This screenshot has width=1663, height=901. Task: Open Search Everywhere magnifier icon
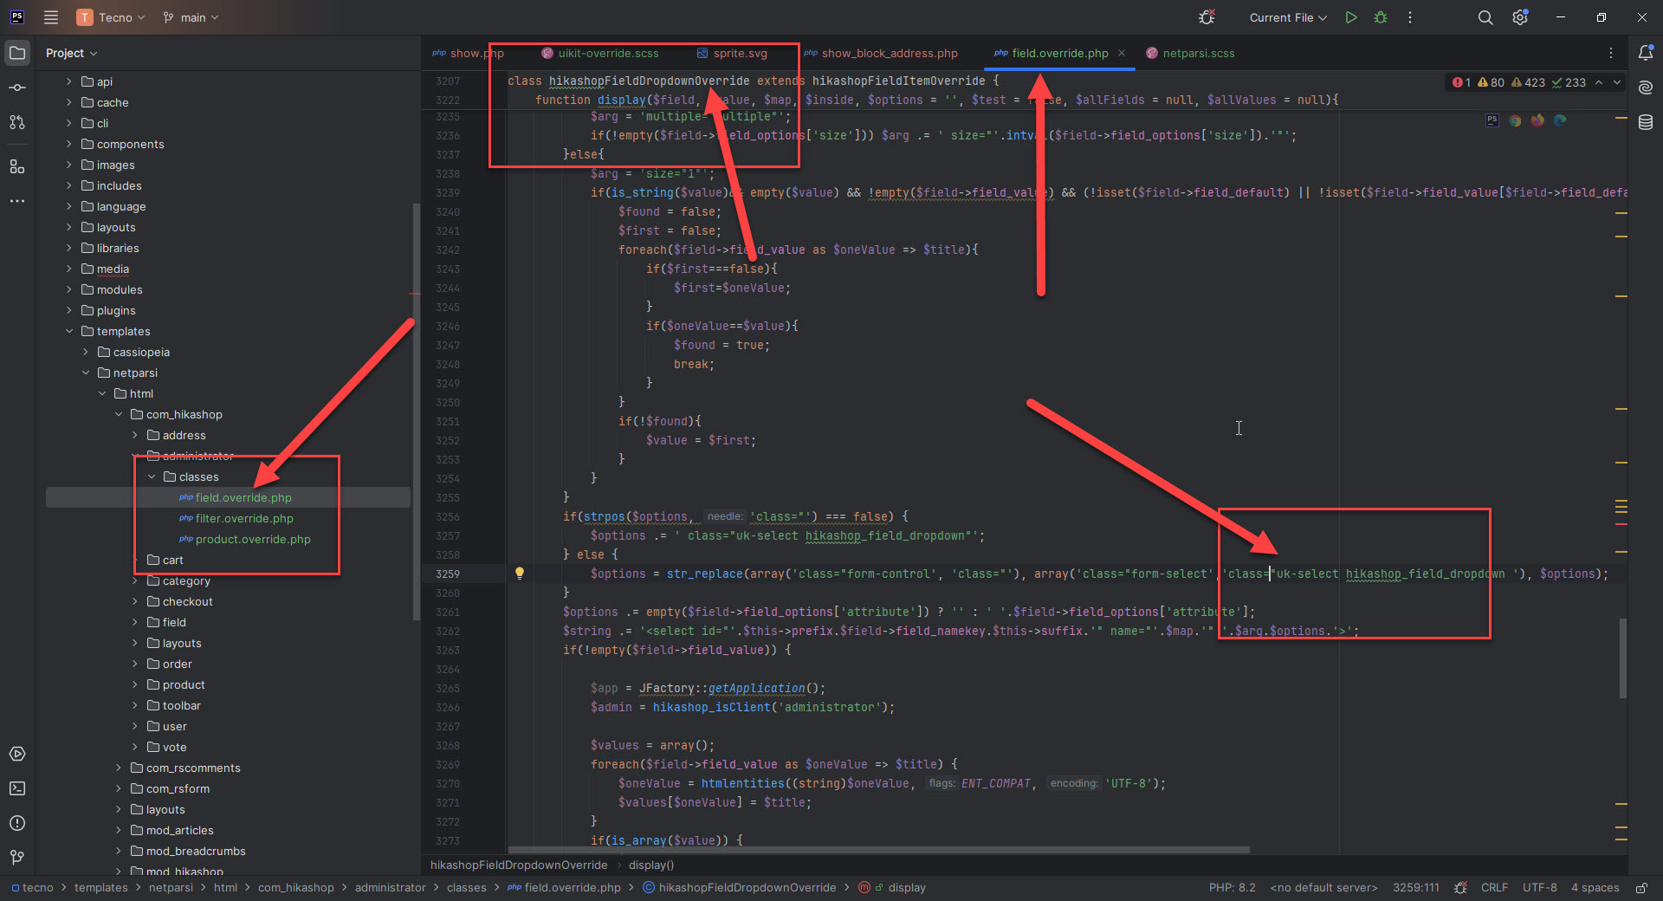(1485, 17)
